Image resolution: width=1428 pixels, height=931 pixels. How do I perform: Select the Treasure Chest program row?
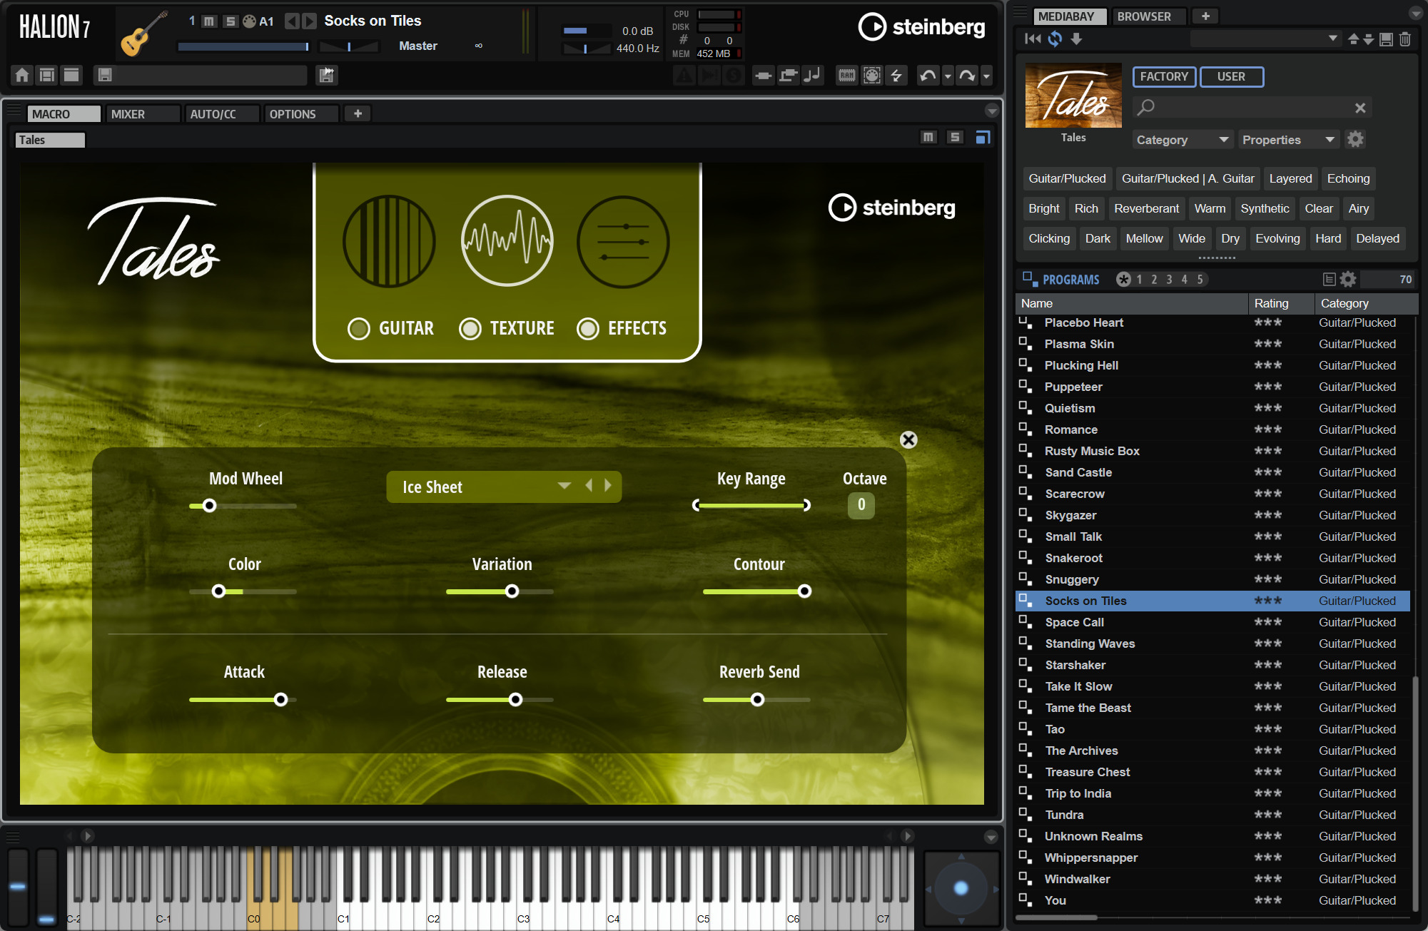(x=1212, y=772)
